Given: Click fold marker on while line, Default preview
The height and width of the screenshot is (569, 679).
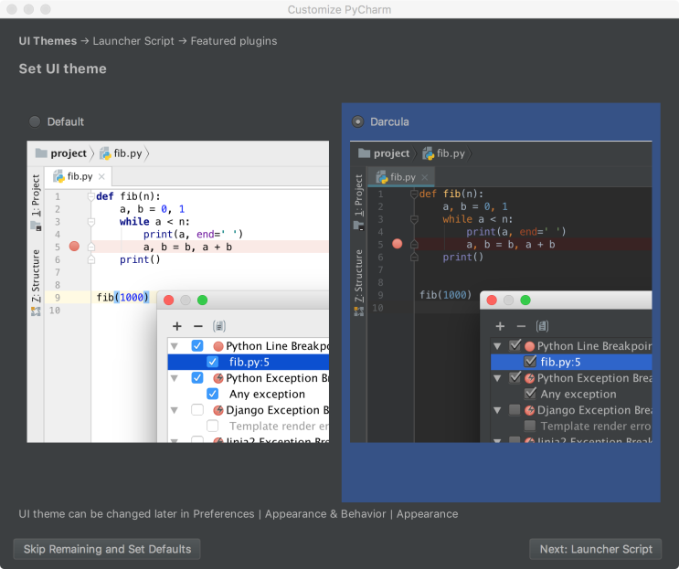Looking at the screenshot, I should tap(91, 222).
